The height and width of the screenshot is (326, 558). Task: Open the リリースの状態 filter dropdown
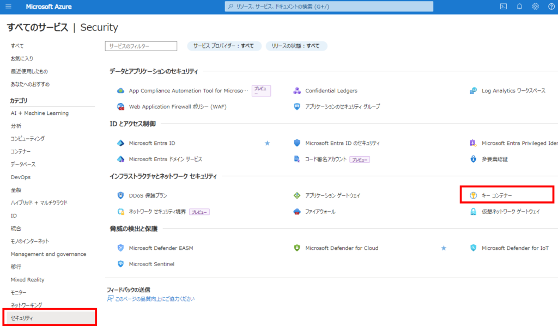296,46
